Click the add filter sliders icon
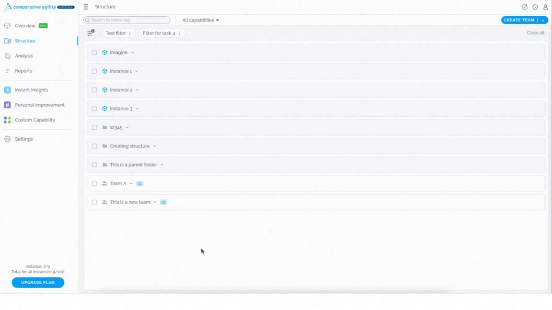This screenshot has width=552, height=310. [x=91, y=33]
